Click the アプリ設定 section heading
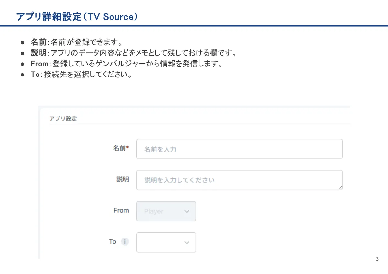Image resolution: width=388 pixels, height=274 pixels. [x=63, y=118]
